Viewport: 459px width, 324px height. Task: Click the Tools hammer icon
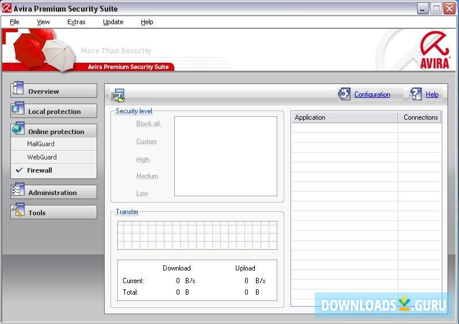point(18,210)
